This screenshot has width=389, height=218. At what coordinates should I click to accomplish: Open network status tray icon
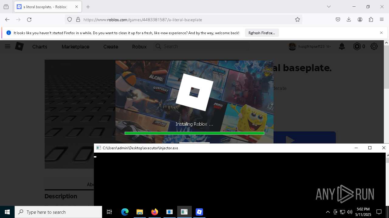click(343, 212)
